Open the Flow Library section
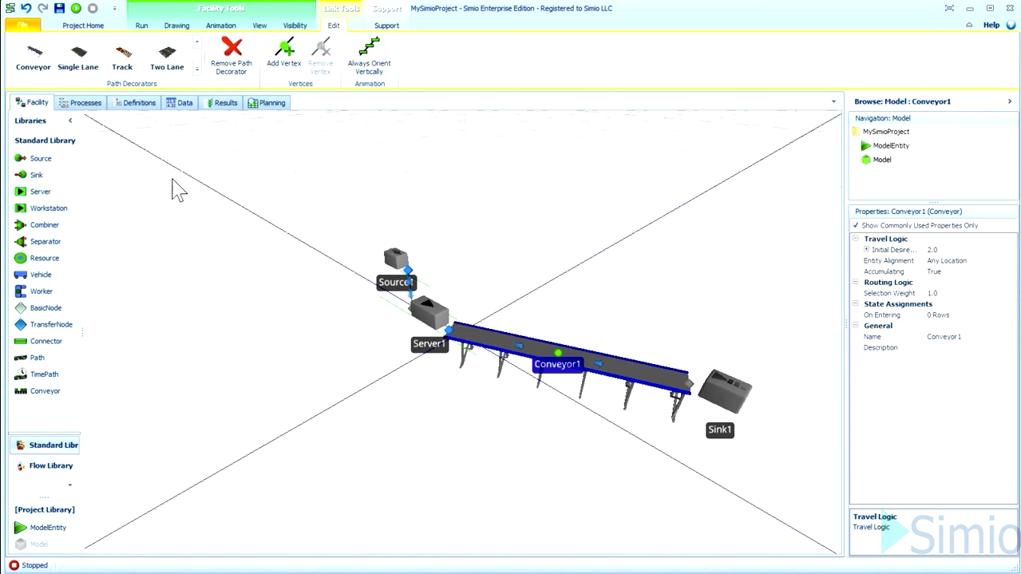This screenshot has width=1021, height=574. tap(50, 466)
